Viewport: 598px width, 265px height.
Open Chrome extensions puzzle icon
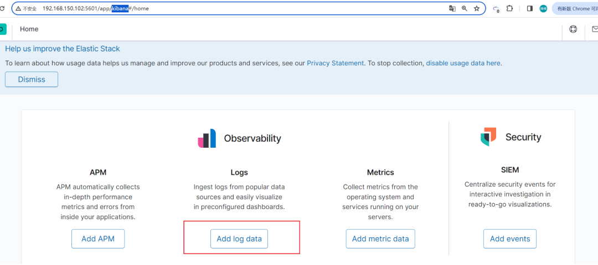[509, 9]
